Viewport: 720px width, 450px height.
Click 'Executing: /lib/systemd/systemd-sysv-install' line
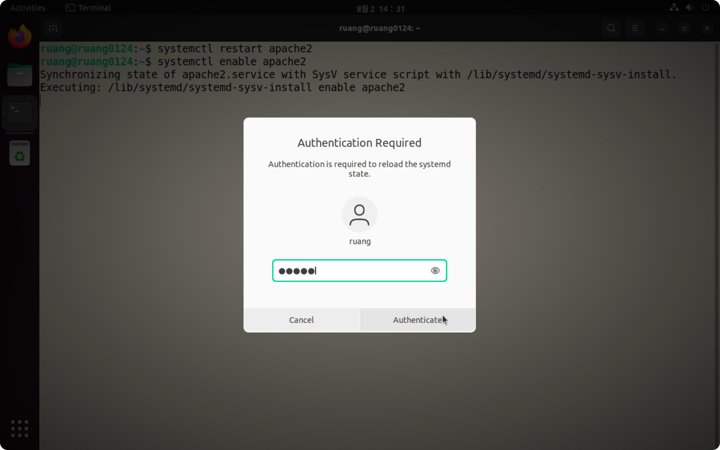click(222, 87)
